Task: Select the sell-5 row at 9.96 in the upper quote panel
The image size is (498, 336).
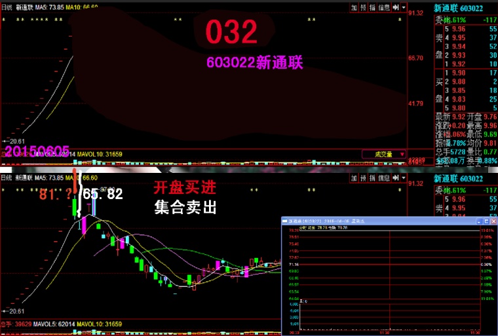Action: coord(470,29)
